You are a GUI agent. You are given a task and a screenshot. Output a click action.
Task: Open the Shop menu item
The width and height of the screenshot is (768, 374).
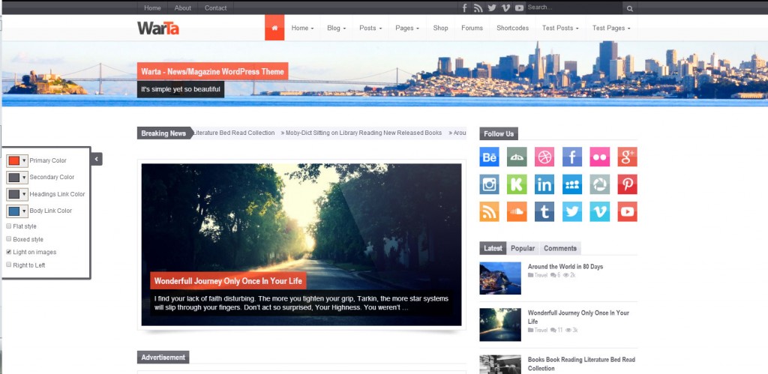tap(440, 28)
